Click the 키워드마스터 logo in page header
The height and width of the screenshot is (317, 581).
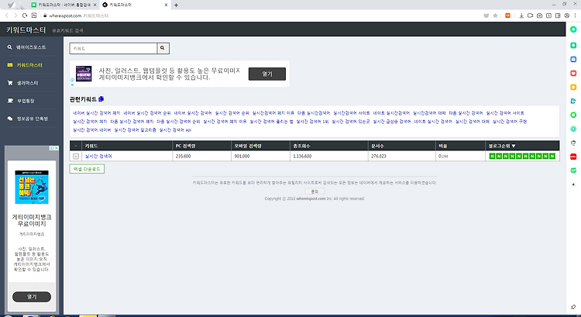click(x=26, y=30)
